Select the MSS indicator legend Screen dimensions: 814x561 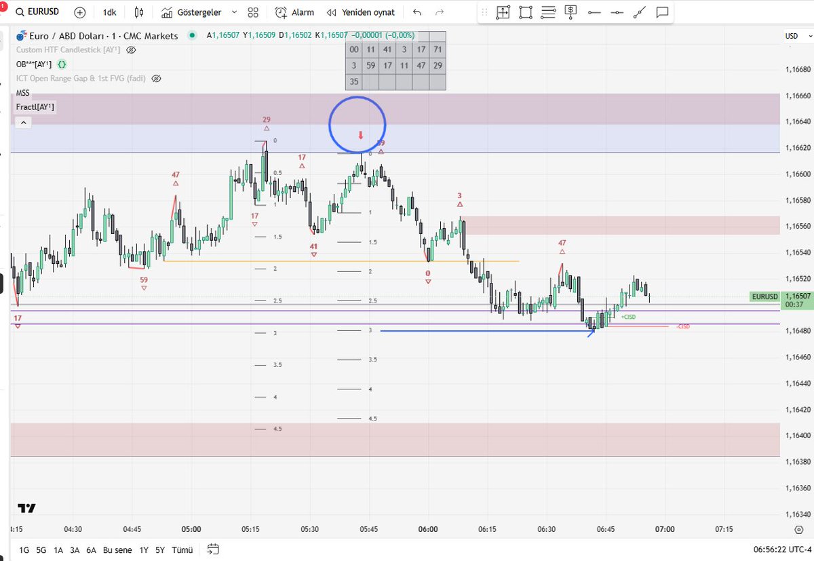coord(23,93)
